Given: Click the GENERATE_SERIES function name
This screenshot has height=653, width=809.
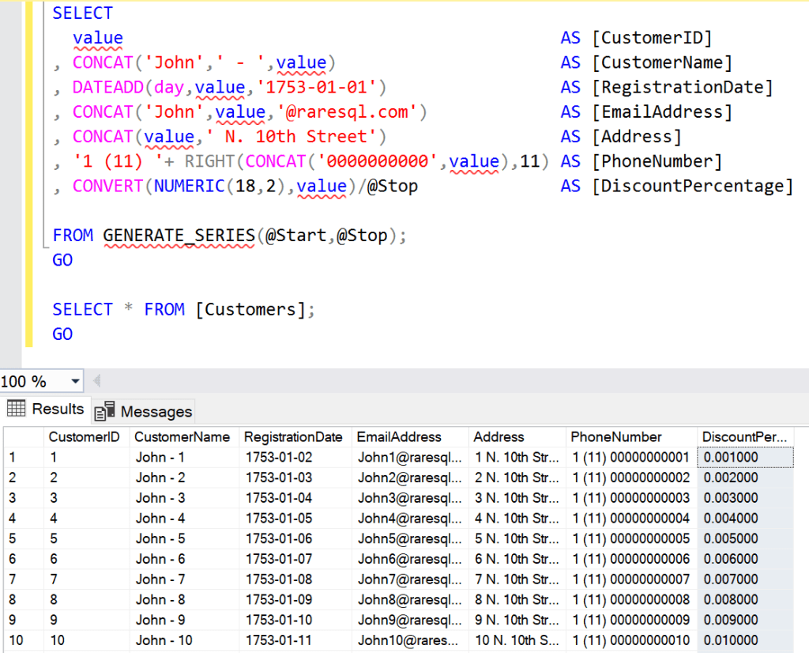Looking at the screenshot, I should (x=177, y=235).
